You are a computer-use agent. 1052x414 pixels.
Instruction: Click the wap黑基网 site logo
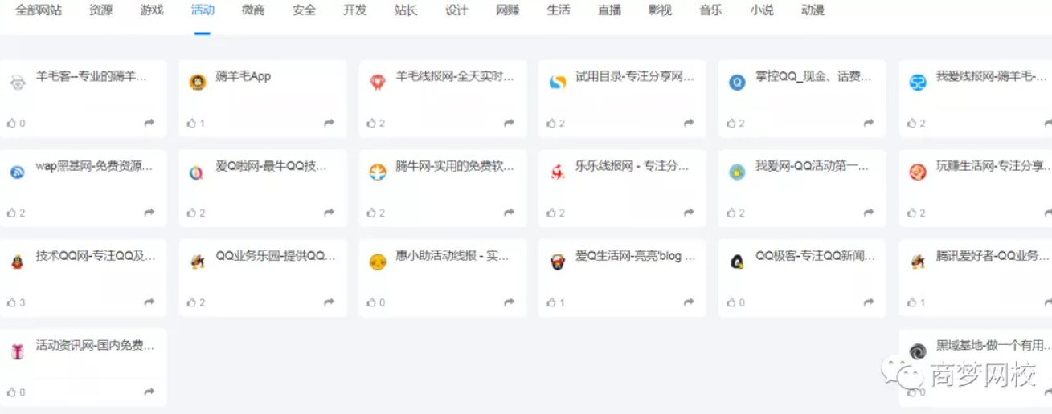click(x=17, y=172)
